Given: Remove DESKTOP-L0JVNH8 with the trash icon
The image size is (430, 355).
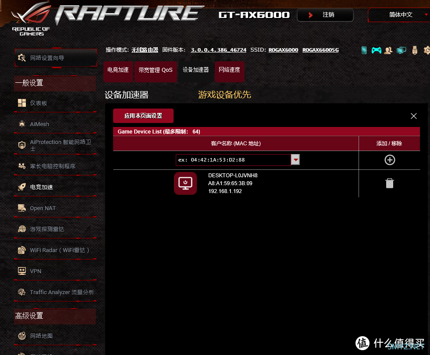Looking at the screenshot, I should pyautogui.click(x=389, y=183).
